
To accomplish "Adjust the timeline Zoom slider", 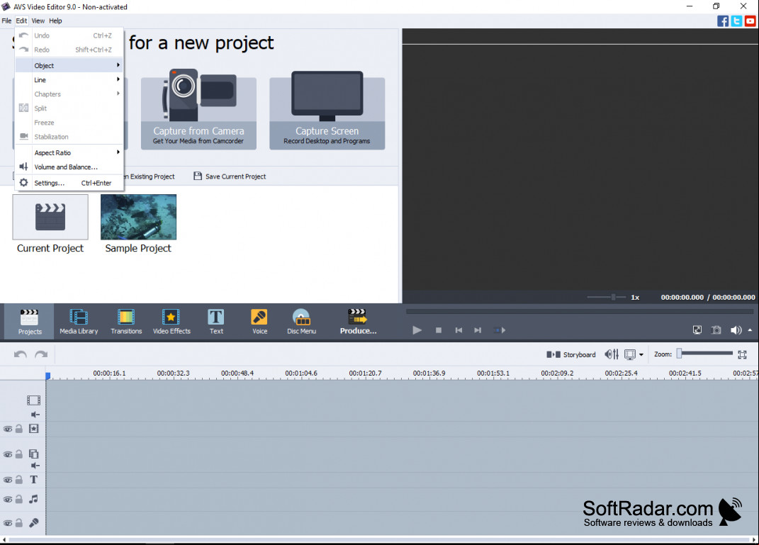I will pyautogui.click(x=706, y=354).
